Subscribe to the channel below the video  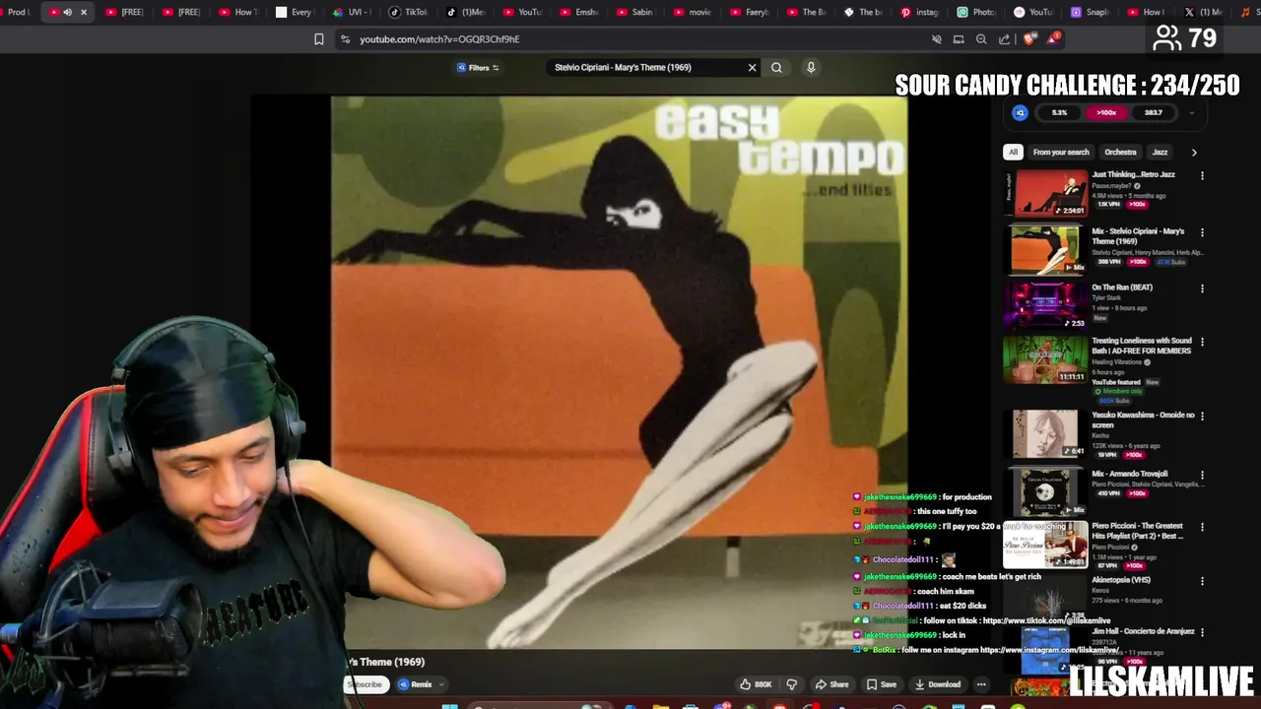[x=365, y=684]
